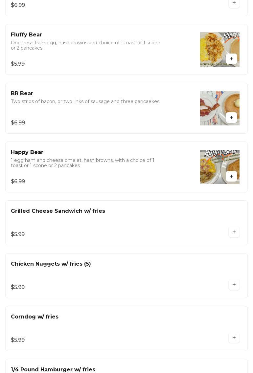Image resolution: width=253 pixels, height=373 pixels.
Task: Add the $6.99 item at top to cart
Action: click(234, 3)
